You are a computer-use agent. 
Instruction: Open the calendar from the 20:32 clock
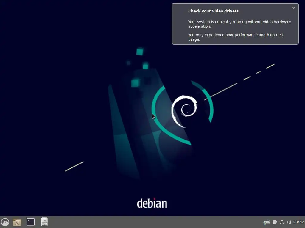pos(298,222)
